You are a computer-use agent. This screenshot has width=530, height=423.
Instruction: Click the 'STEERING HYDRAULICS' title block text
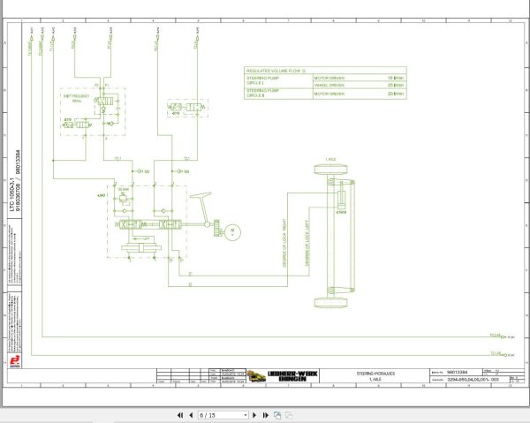375,374
